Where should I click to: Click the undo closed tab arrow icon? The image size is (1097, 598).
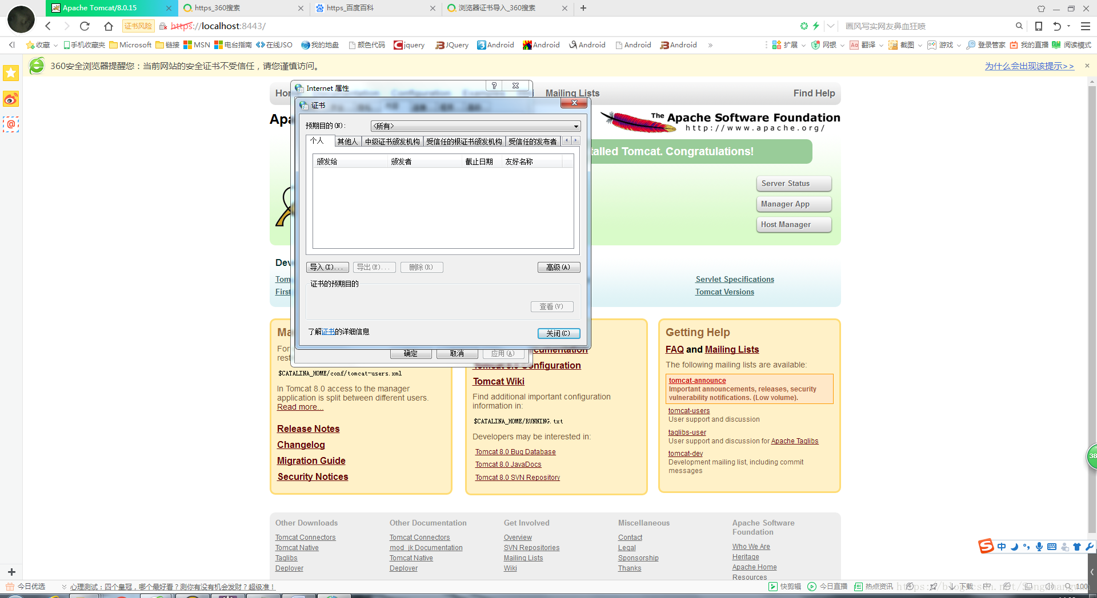click(x=1056, y=26)
